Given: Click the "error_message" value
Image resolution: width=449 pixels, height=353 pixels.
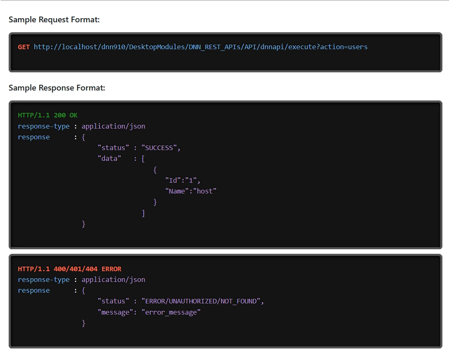Looking at the screenshot, I should [171, 312].
